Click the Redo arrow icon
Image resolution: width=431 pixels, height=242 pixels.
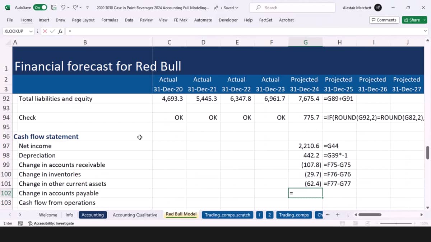point(75,7)
